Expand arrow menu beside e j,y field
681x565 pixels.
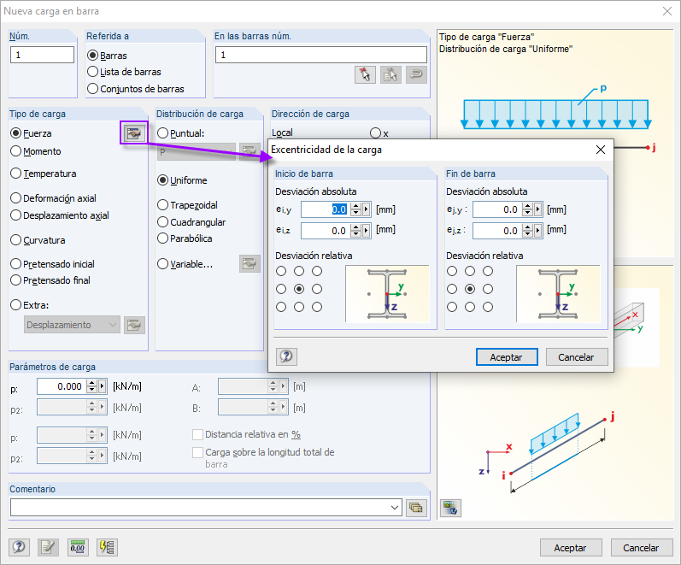click(x=537, y=209)
